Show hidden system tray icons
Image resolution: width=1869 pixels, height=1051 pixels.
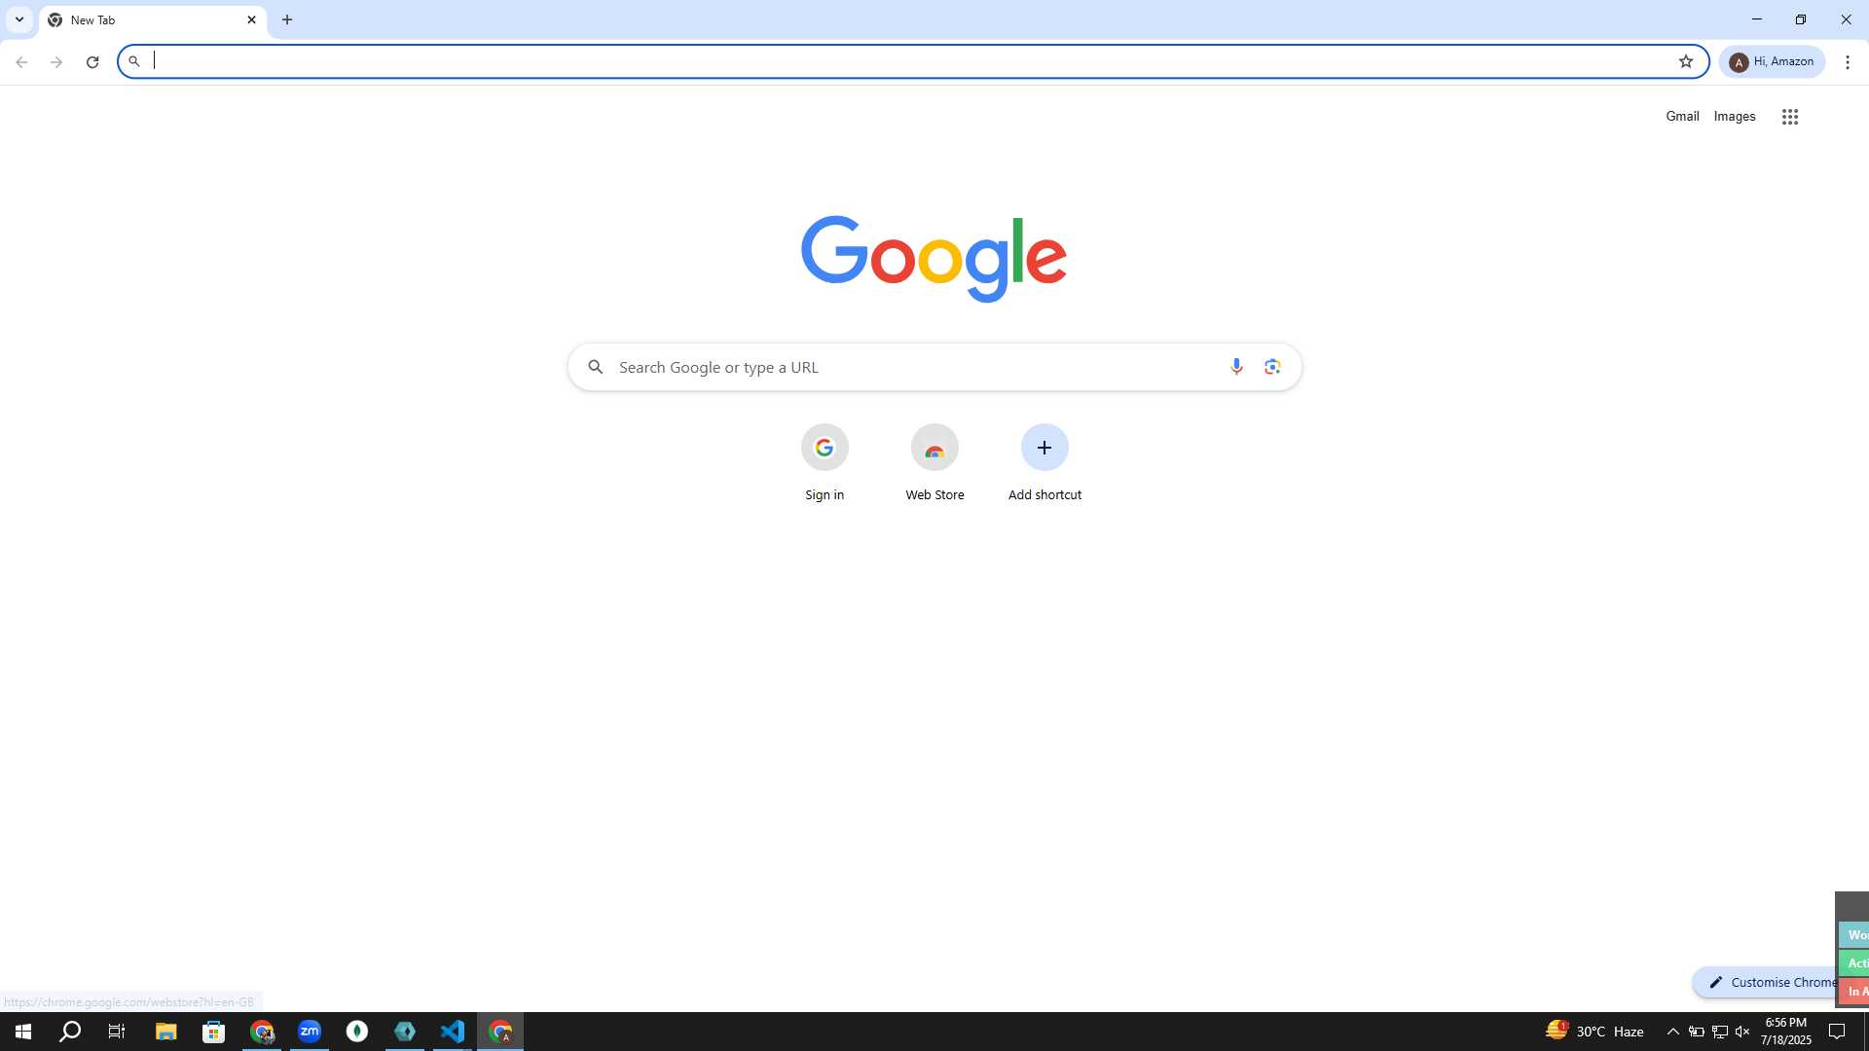pyautogui.click(x=1672, y=1032)
